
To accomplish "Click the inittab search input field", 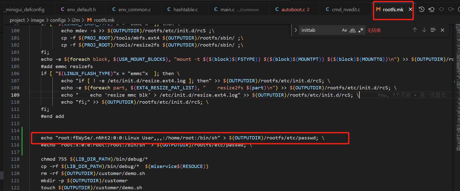I will (x=319, y=30).
